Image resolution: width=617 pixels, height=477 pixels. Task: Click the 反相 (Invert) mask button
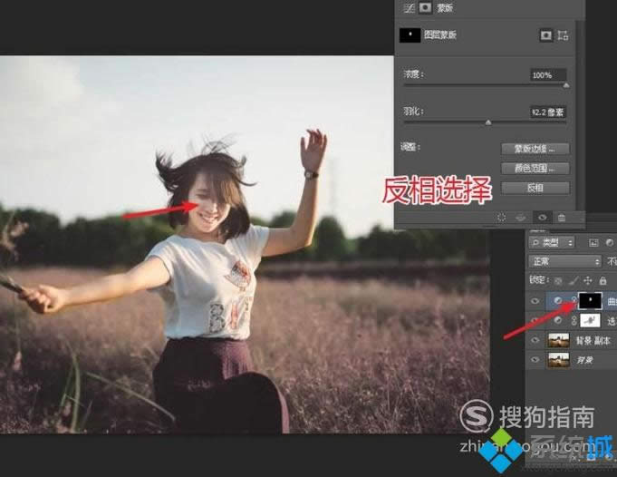coord(535,188)
